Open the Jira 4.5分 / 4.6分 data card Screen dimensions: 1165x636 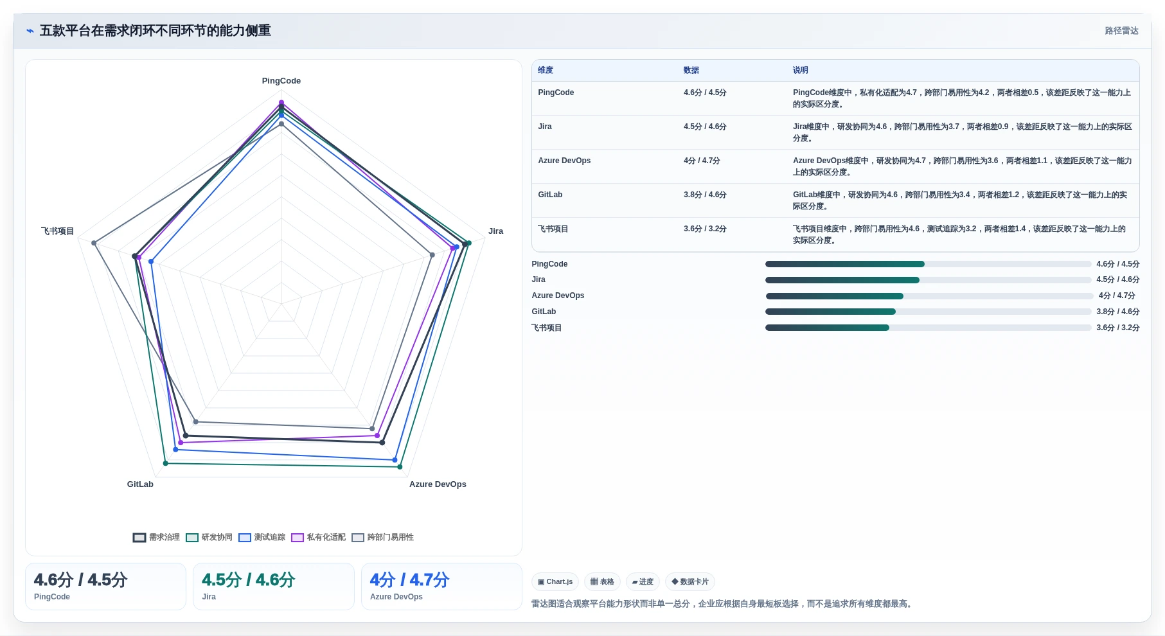tap(274, 587)
